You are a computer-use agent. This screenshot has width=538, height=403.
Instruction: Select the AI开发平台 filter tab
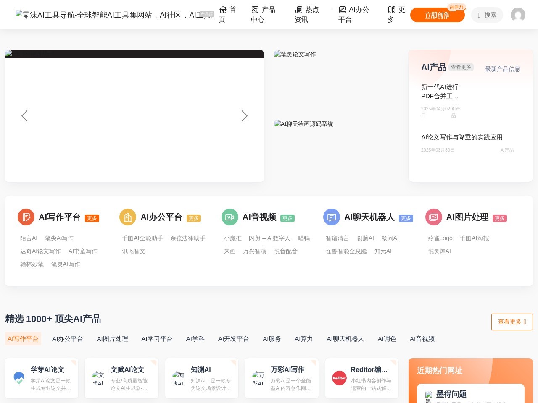tap(234, 339)
